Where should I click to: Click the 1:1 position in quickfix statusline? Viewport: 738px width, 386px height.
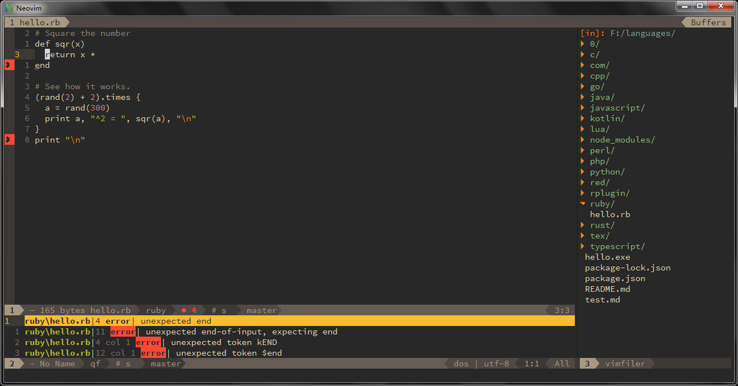point(532,364)
